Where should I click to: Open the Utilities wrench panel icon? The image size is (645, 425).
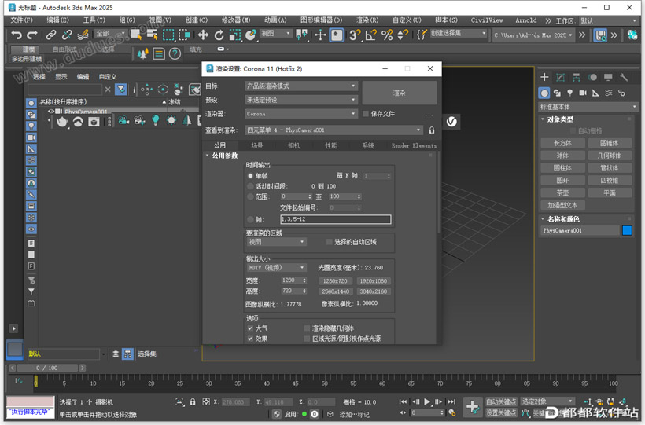coord(624,77)
